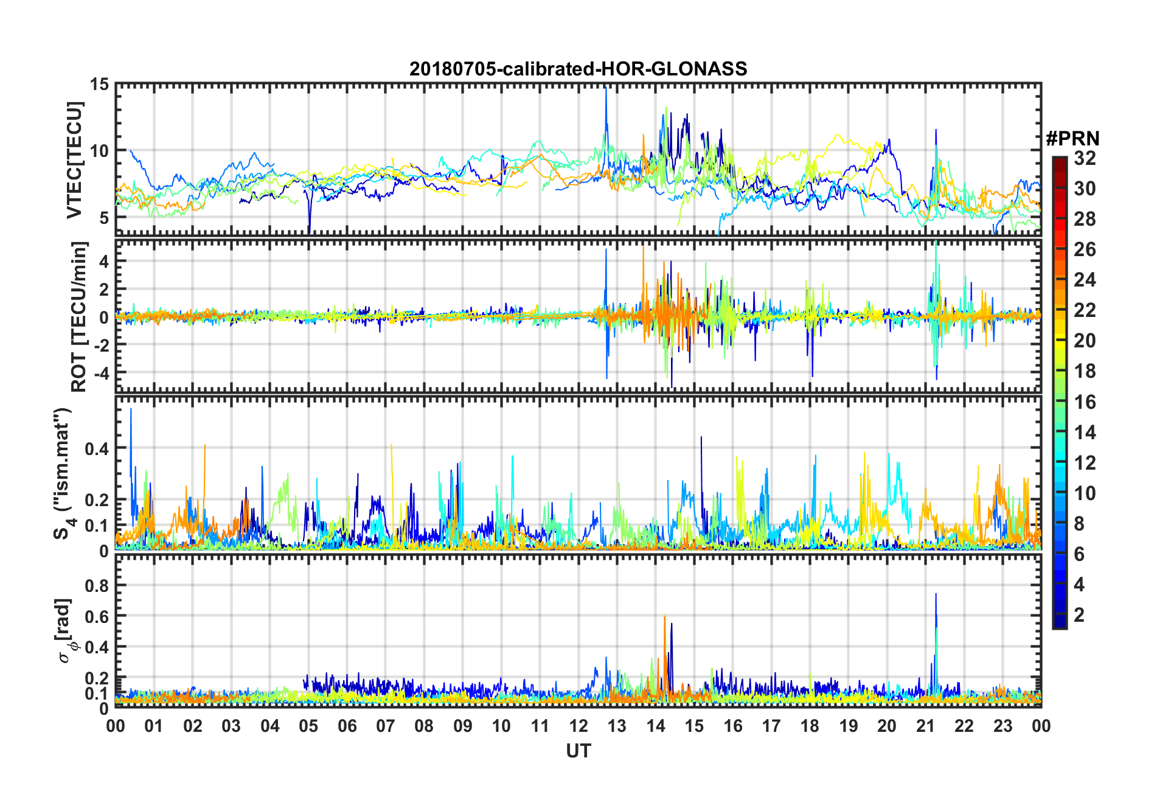
Task: Click the 11 hour tick on UT axis
Action: tap(540, 726)
